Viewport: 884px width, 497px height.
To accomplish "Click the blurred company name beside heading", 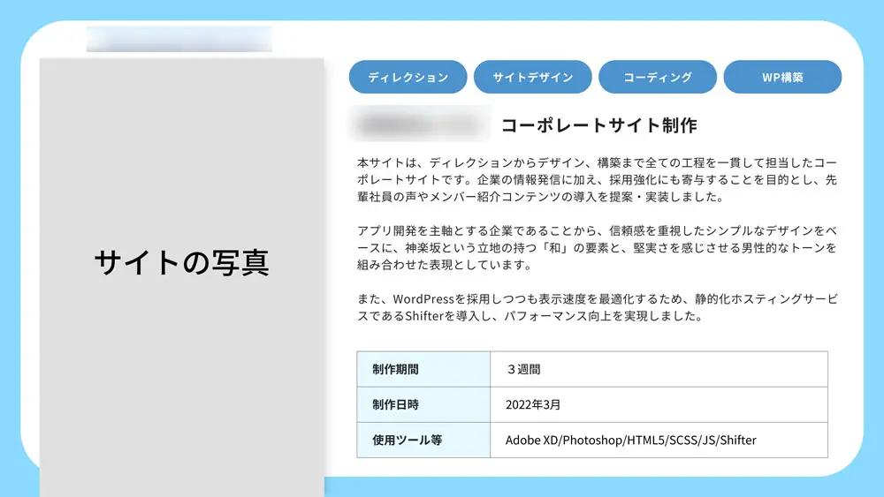I will pos(421,124).
